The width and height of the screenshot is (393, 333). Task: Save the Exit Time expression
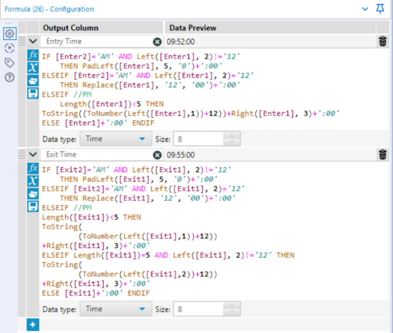point(33,206)
